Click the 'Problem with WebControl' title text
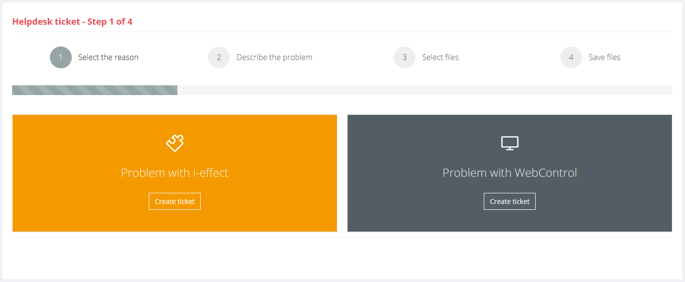 510,173
